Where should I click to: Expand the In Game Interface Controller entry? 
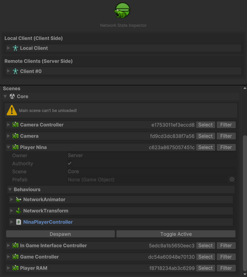tap(8, 245)
